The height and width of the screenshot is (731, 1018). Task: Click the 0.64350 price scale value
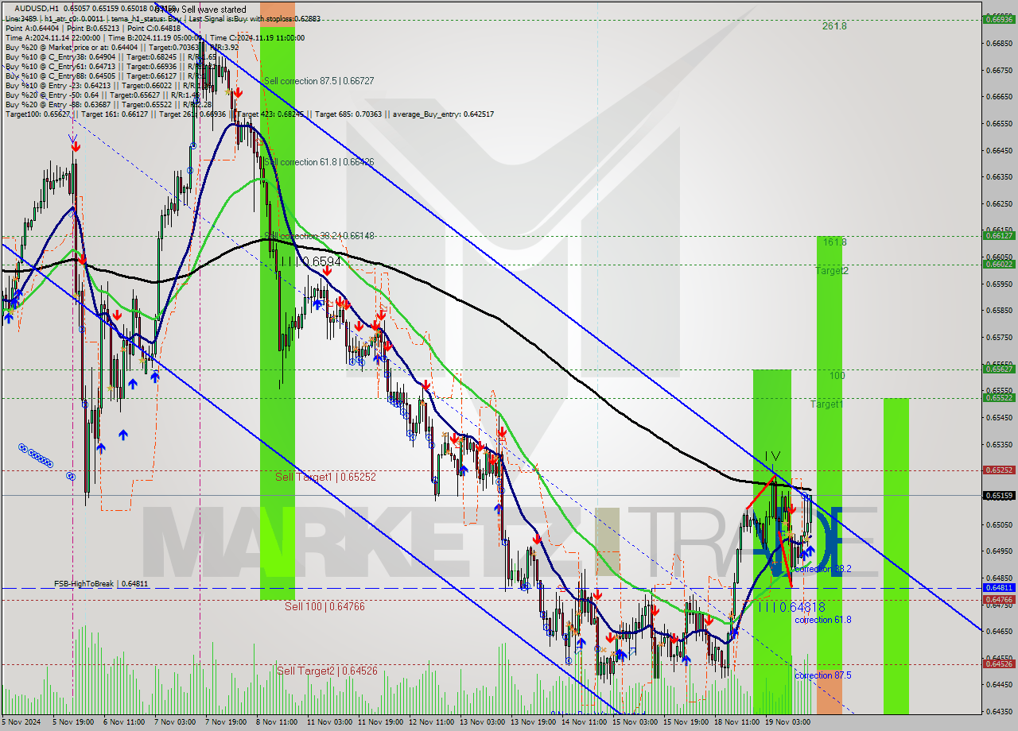998,711
